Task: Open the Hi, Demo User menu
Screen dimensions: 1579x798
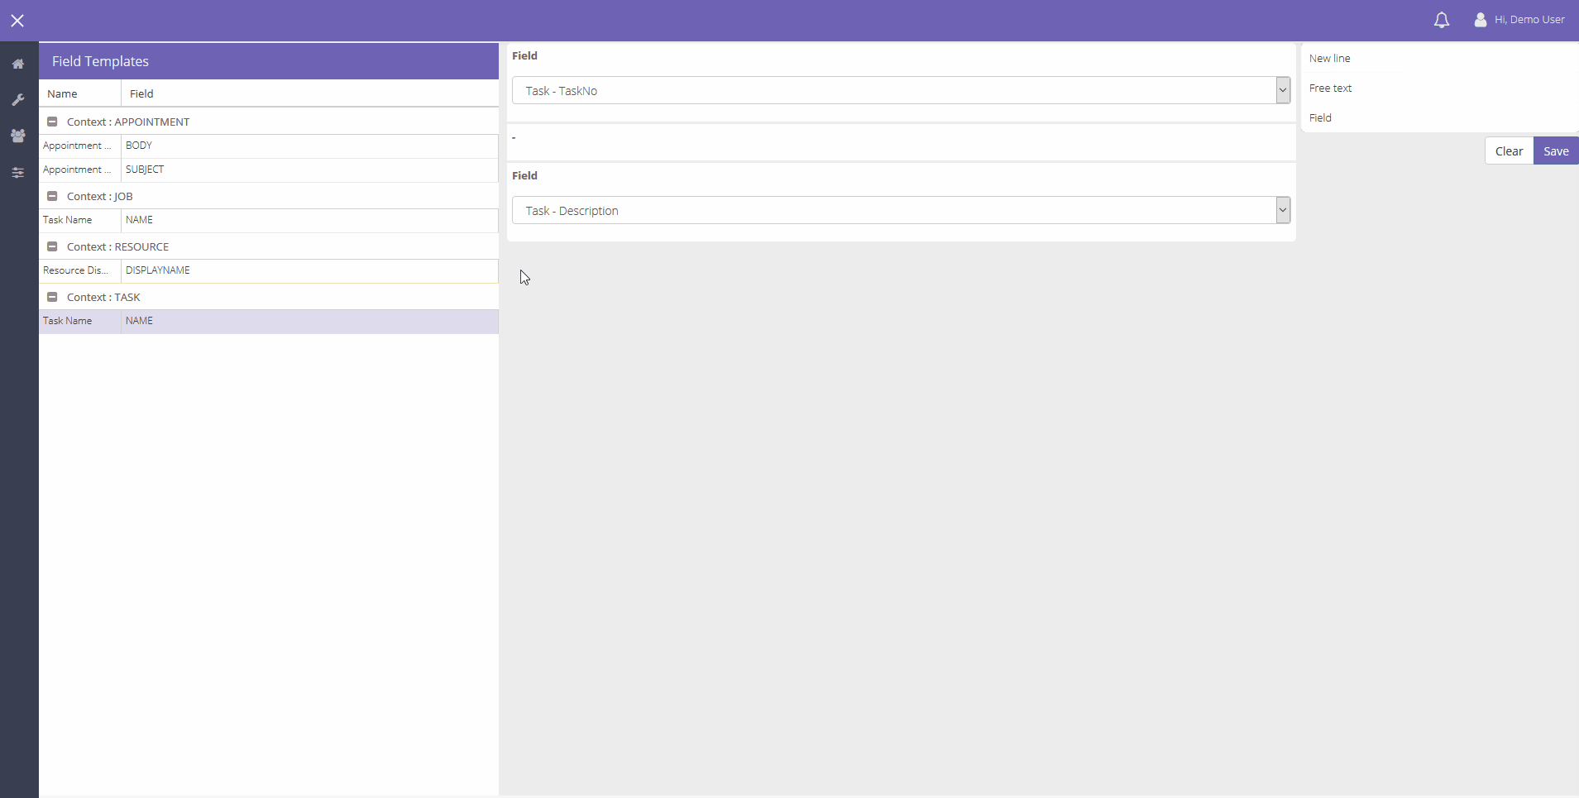Action: tap(1529, 20)
